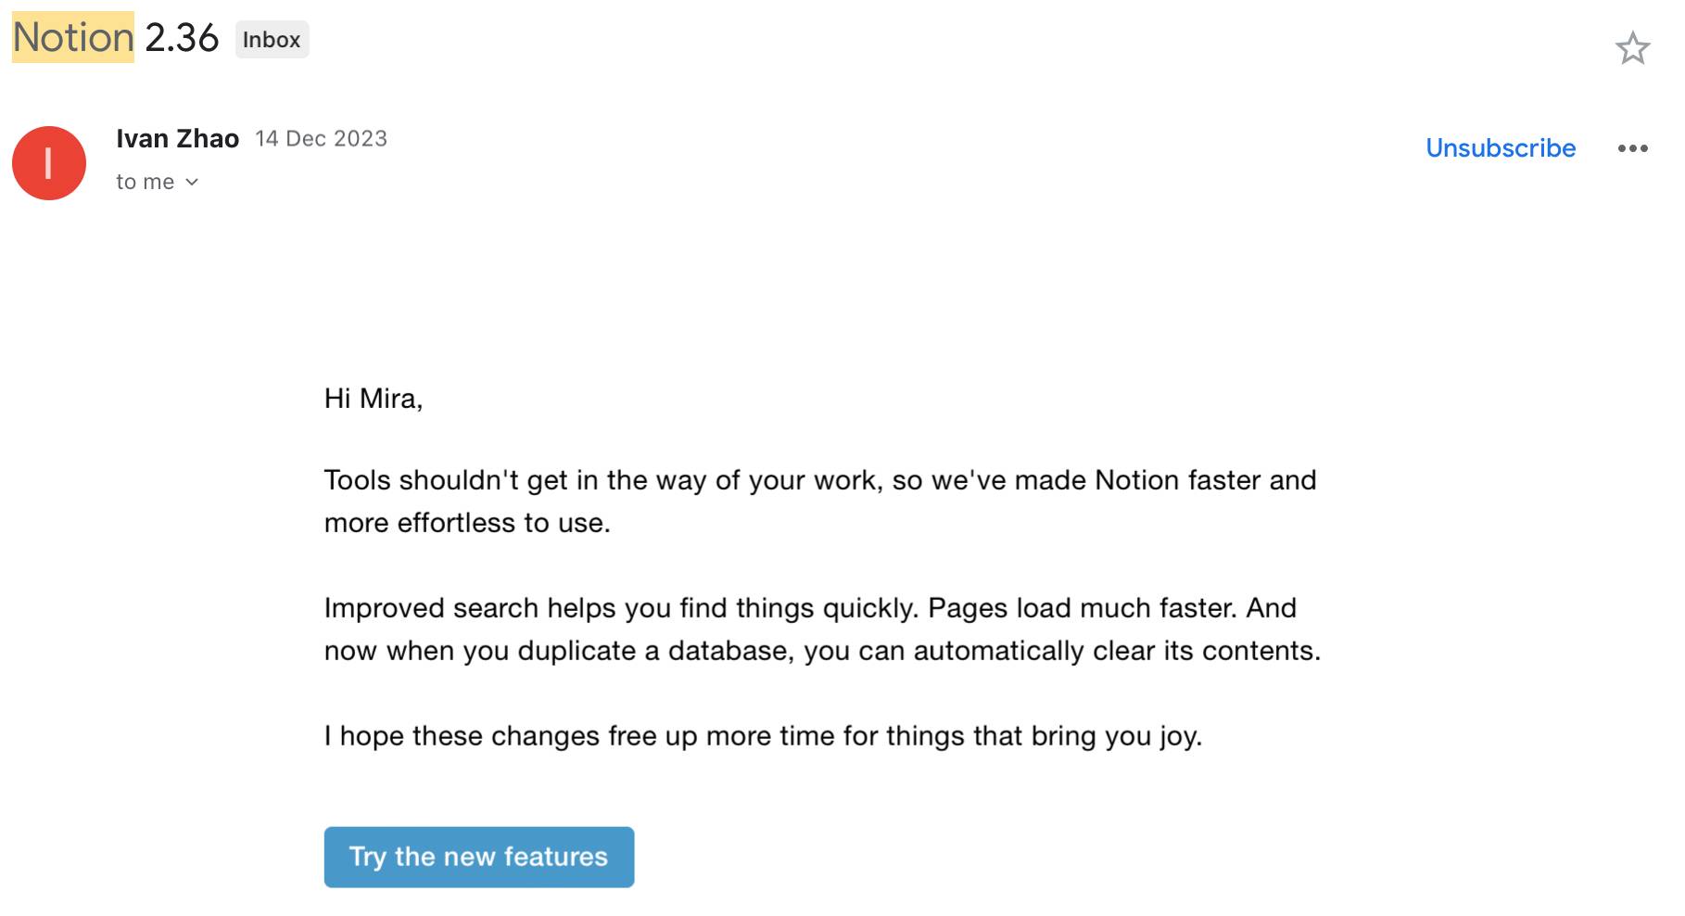
Task: Click Ivan Zhao's red avatar
Action: pos(49,163)
